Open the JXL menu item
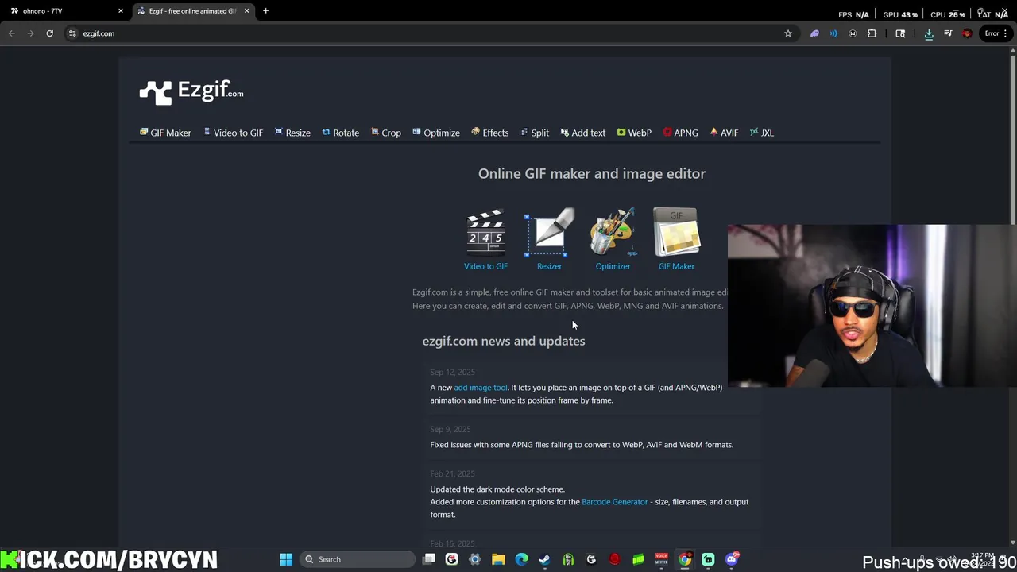Image resolution: width=1017 pixels, height=572 pixels. click(761, 133)
